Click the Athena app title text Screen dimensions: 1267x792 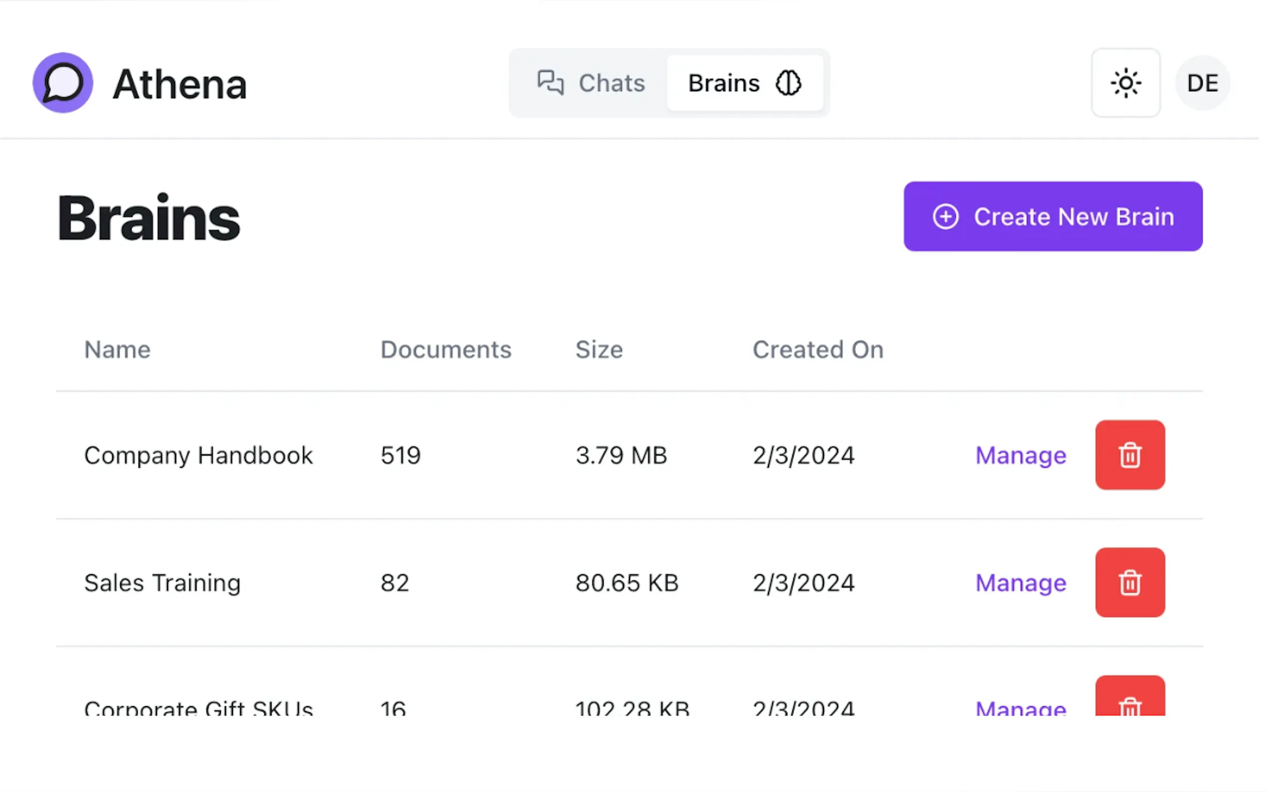[180, 84]
